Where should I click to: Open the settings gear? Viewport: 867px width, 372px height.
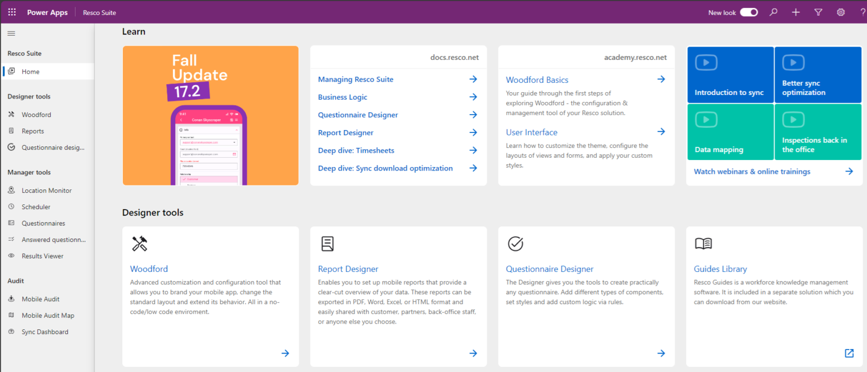(840, 12)
